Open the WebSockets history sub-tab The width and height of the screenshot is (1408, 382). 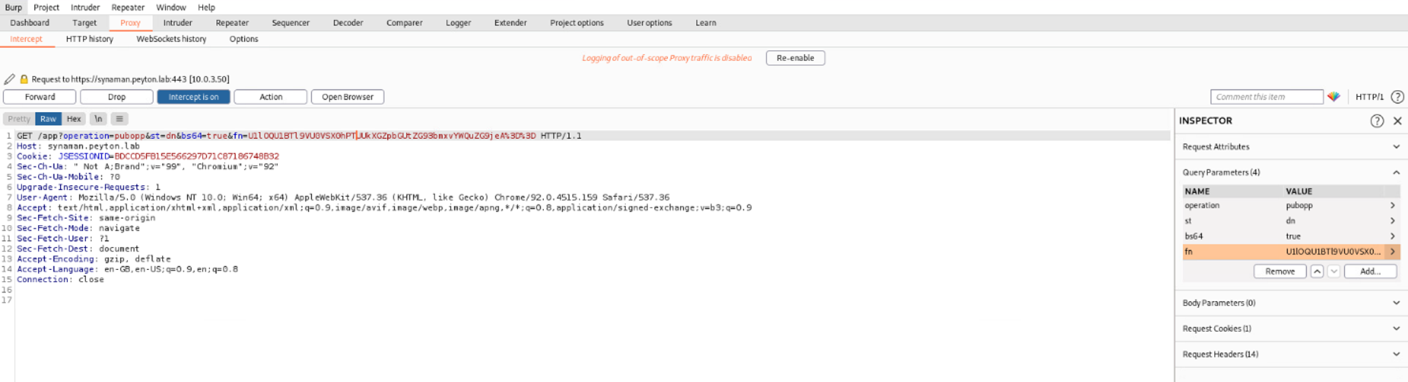pyautogui.click(x=171, y=39)
